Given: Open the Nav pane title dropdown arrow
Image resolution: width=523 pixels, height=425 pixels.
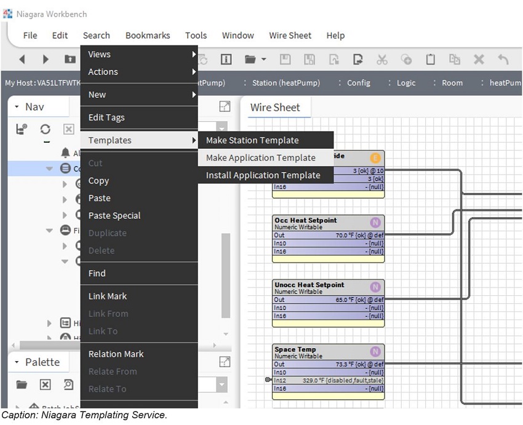Looking at the screenshot, I should click(x=17, y=107).
